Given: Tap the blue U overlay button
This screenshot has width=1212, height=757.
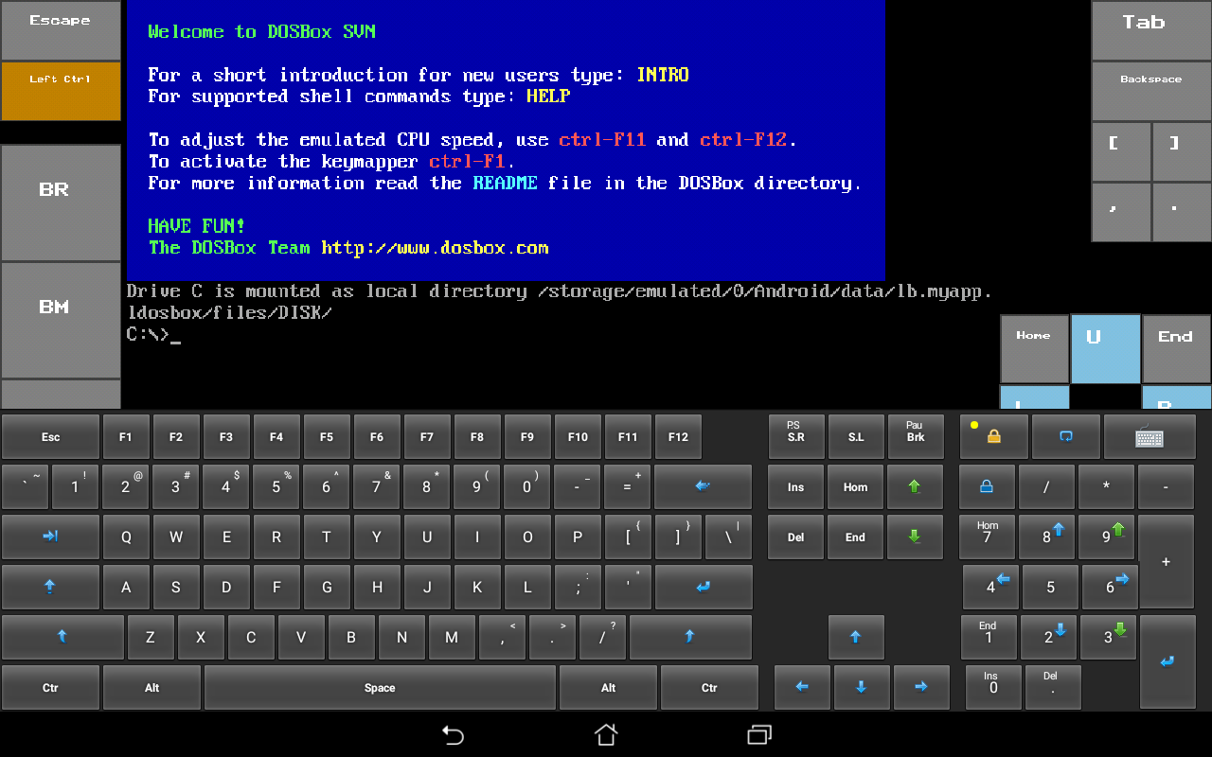Looking at the screenshot, I should tap(1105, 348).
